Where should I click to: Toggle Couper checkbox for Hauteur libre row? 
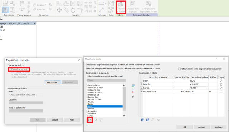pos(221,92)
